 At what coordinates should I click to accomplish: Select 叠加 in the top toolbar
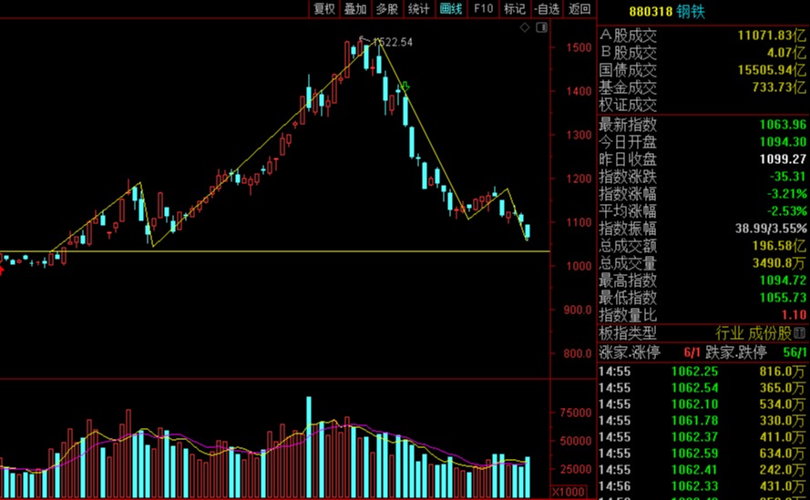point(355,9)
